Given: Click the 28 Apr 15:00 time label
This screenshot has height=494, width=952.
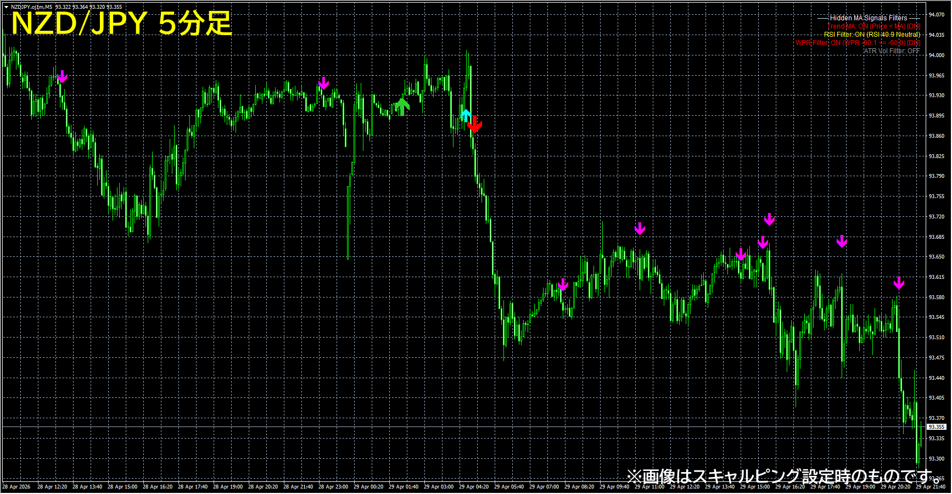Looking at the screenshot, I should tap(122, 487).
